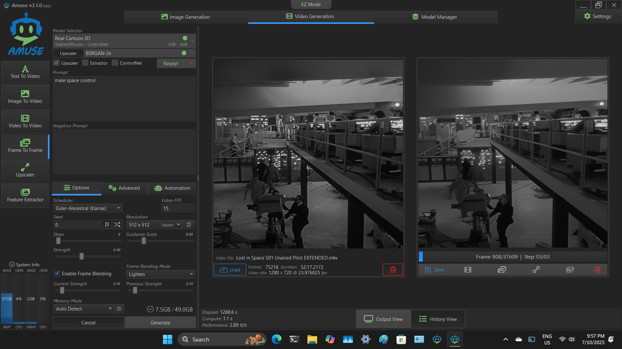622x349 pixels.
Task: Click the Strength slider handle
Action: pos(82,256)
